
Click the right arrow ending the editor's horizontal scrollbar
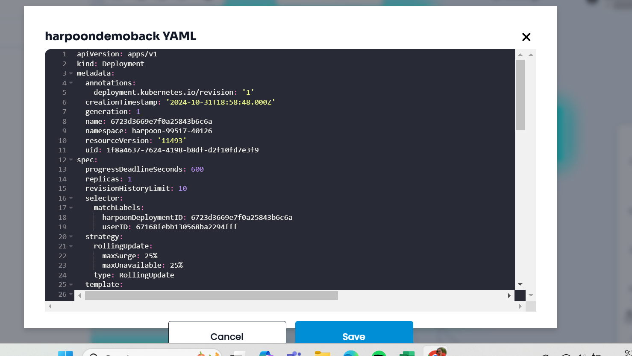click(x=509, y=295)
